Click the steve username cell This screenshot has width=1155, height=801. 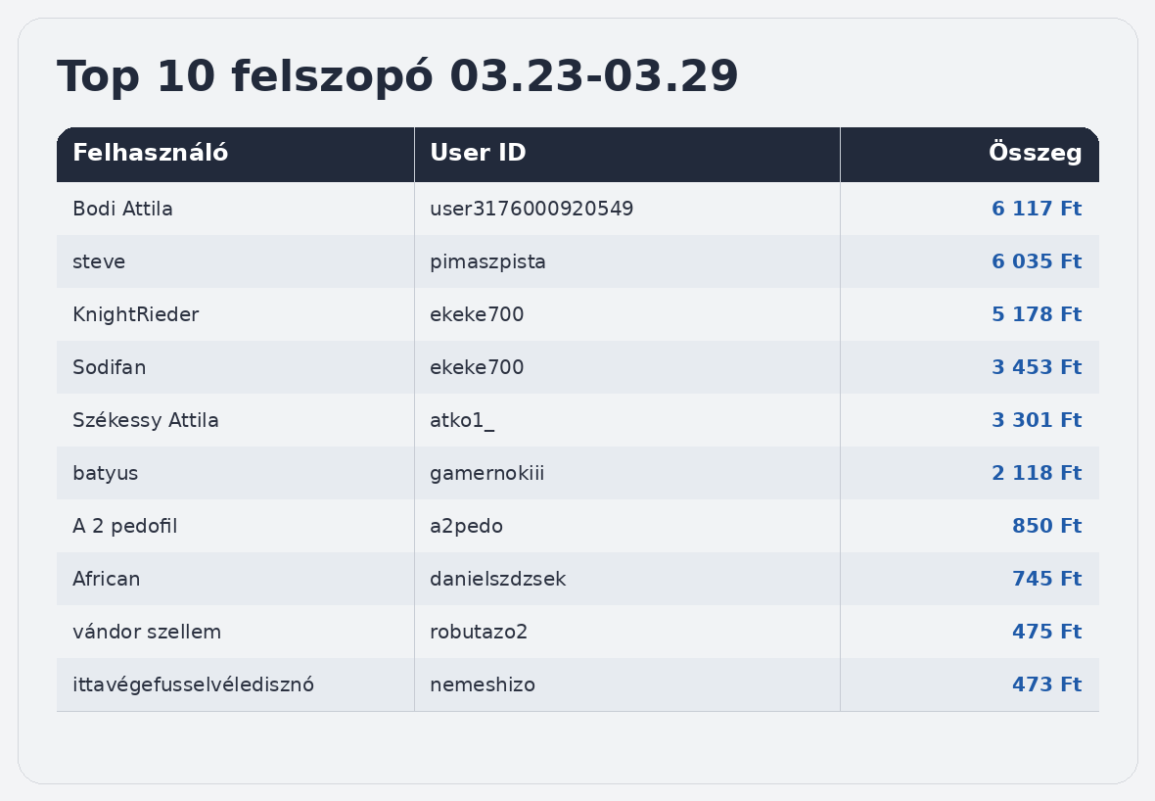coord(99,261)
